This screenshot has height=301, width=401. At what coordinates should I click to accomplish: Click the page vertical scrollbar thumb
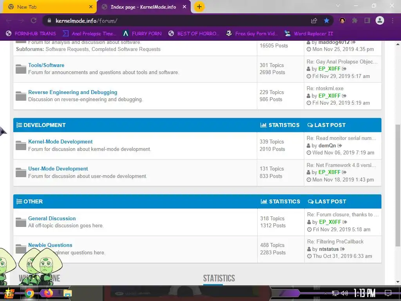pos(398,185)
